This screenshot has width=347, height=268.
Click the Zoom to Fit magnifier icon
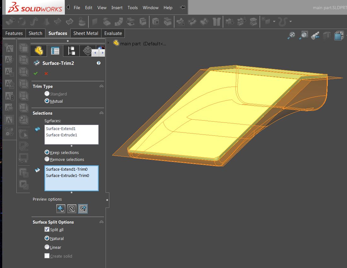(291, 35)
